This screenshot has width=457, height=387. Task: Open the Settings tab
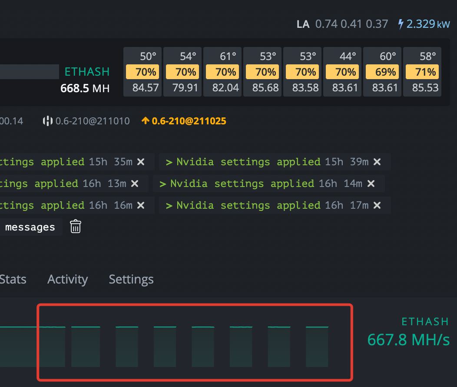click(131, 280)
